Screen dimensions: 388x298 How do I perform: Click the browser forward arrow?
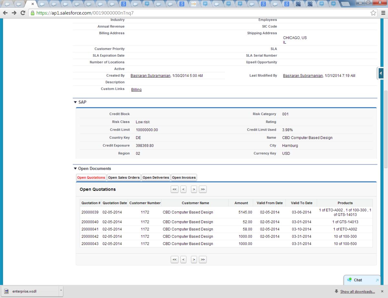(x=14, y=13)
